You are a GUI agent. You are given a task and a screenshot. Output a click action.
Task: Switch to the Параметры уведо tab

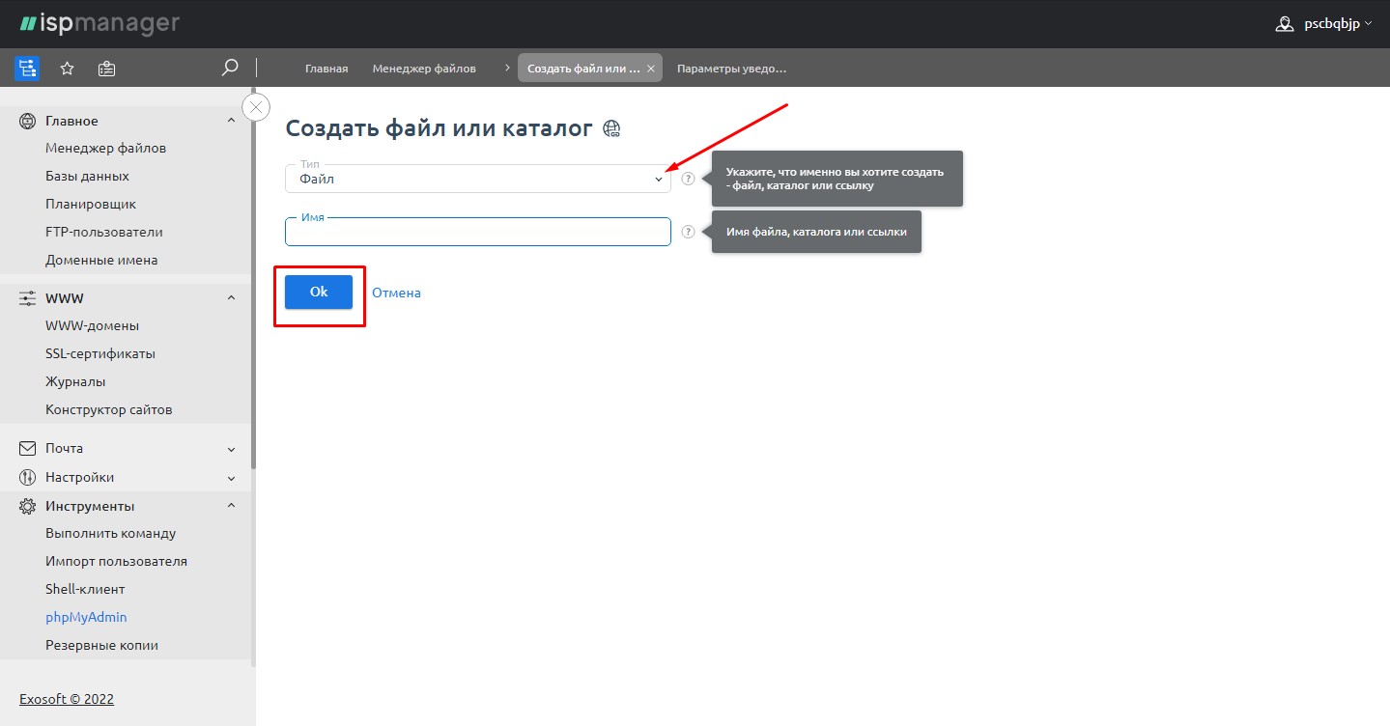[731, 69]
